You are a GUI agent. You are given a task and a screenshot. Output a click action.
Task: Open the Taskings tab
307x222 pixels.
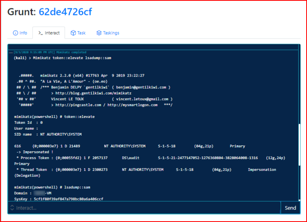click(x=108, y=33)
